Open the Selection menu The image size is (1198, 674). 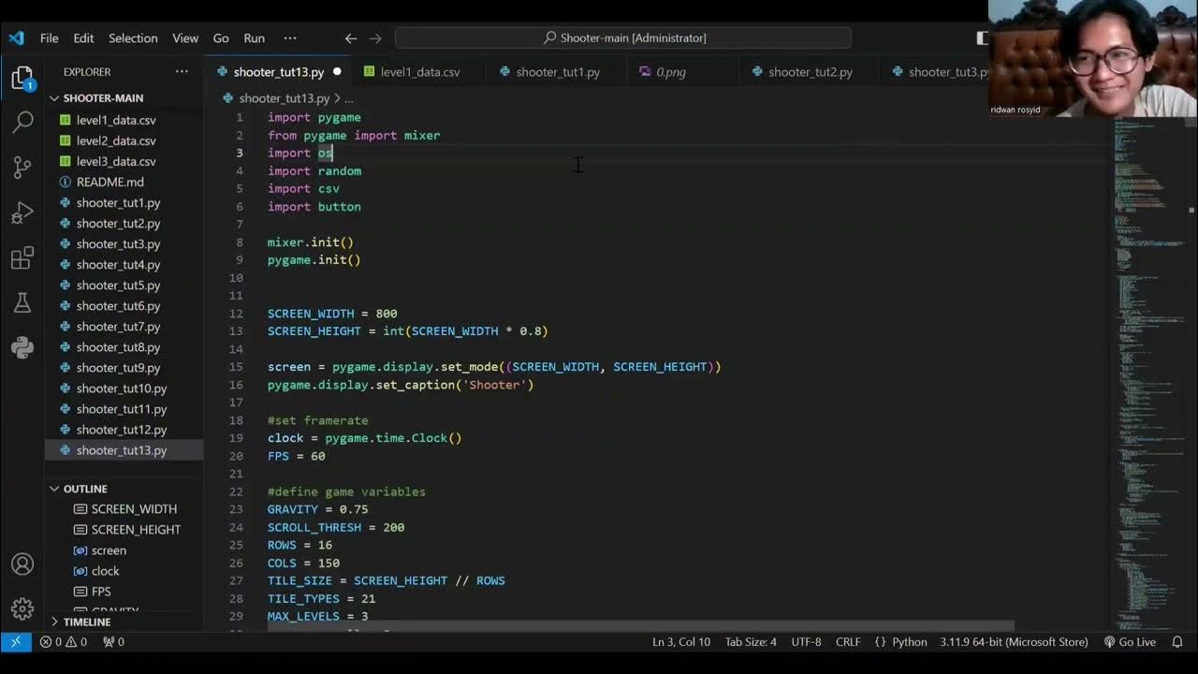pyautogui.click(x=133, y=38)
